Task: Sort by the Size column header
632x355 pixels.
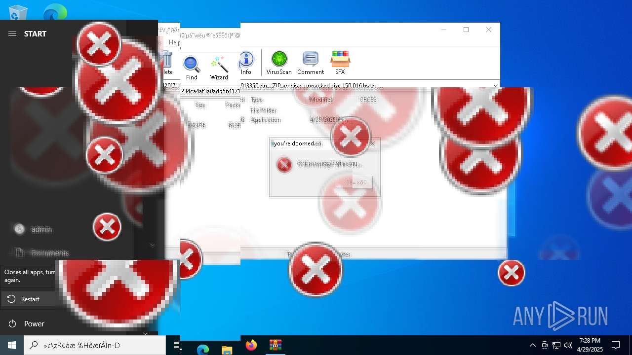Action: [x=200, y=105]
